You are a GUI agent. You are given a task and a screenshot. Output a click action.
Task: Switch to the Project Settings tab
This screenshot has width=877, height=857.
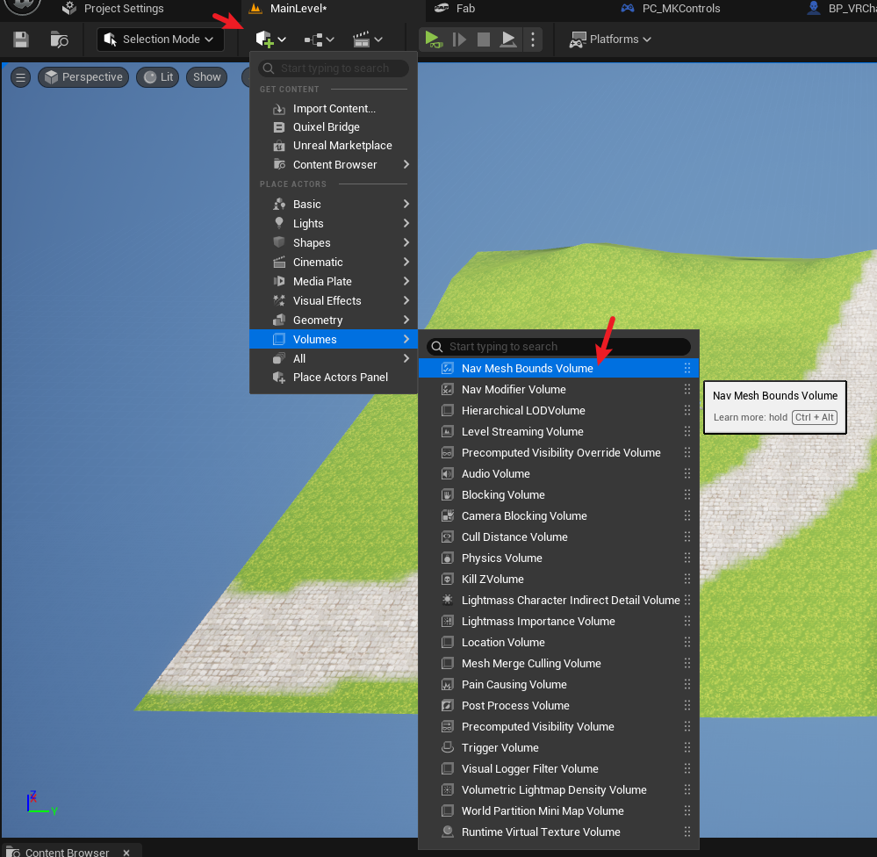113,9
